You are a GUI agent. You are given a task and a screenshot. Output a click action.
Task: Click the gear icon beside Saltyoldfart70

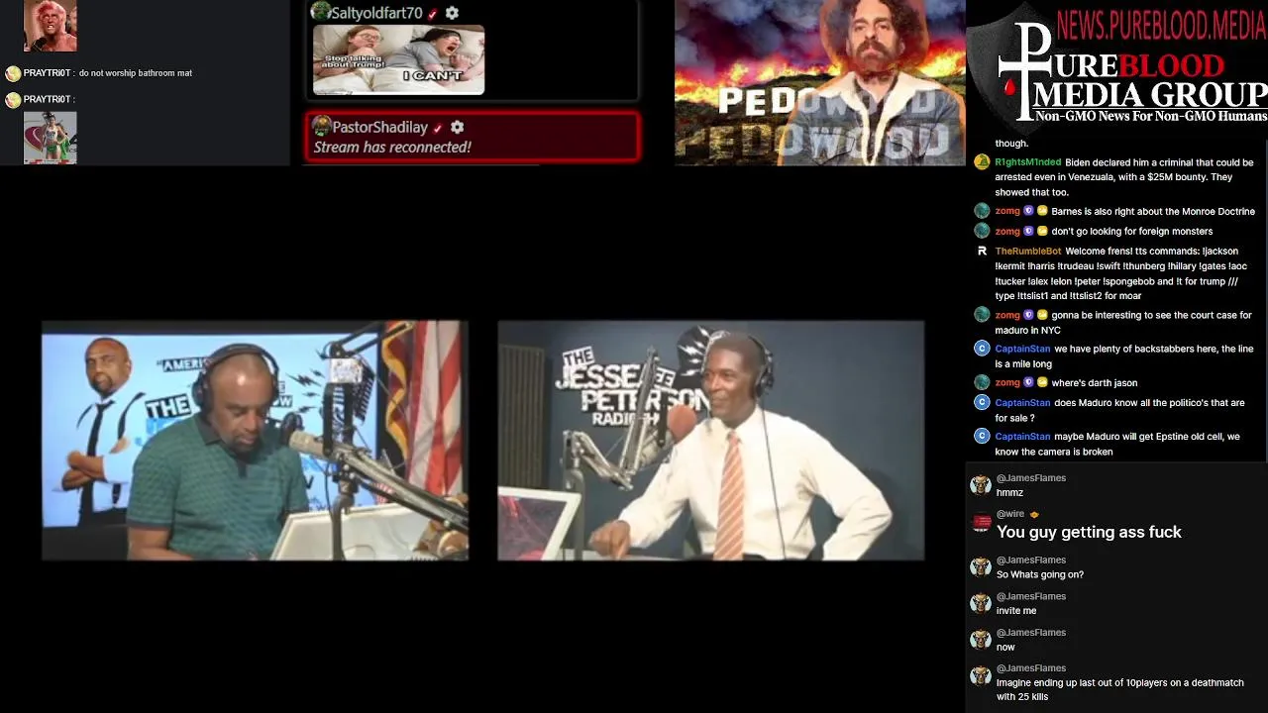(452, 13)
